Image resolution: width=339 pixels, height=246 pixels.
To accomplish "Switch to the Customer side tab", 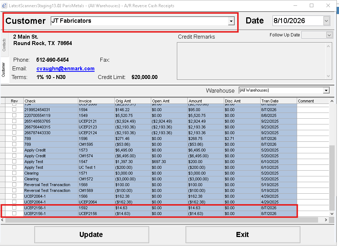I will tap(4, 70).
